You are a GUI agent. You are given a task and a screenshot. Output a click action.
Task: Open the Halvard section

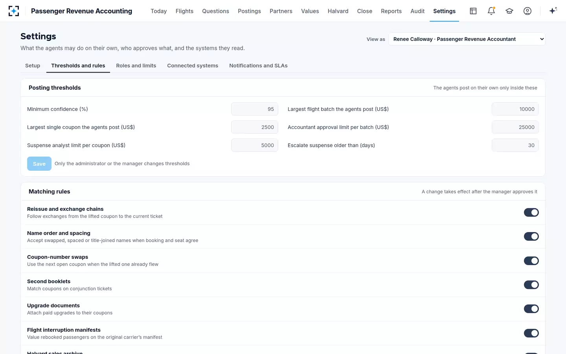[338, 11]
